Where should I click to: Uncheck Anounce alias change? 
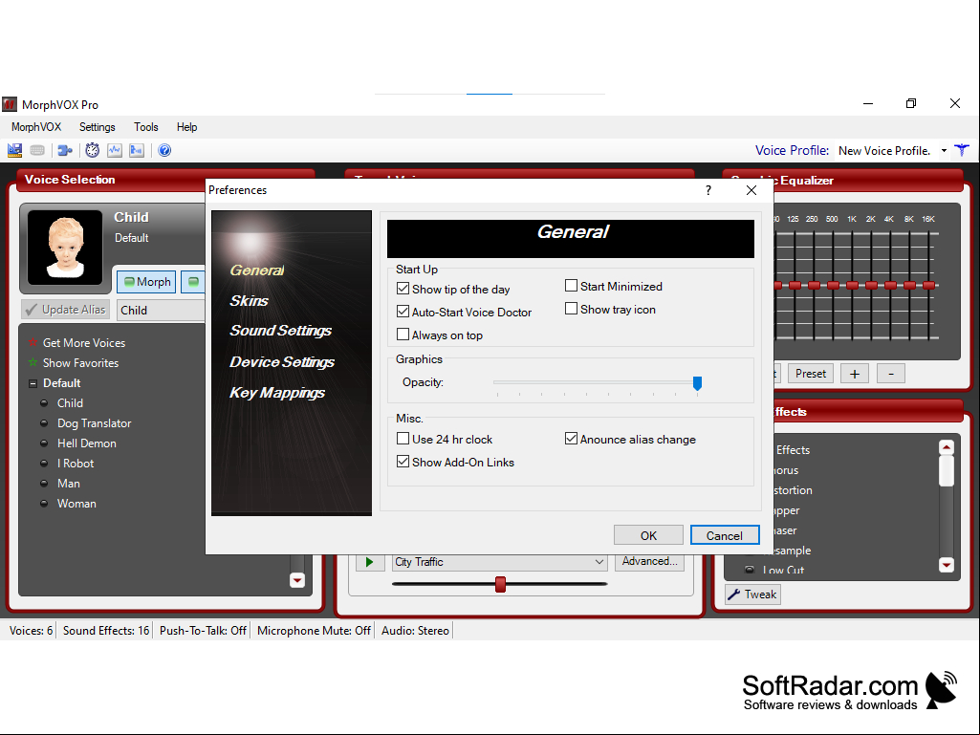[571, 439]
